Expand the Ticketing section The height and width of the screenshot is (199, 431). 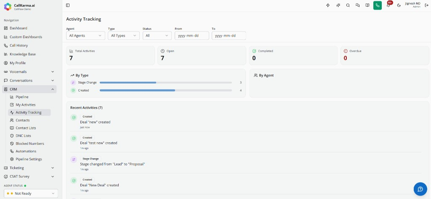tap(29, 168)
